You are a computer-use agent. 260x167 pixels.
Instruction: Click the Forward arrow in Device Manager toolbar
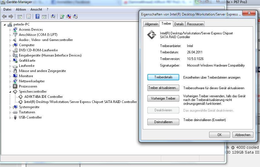11,16
